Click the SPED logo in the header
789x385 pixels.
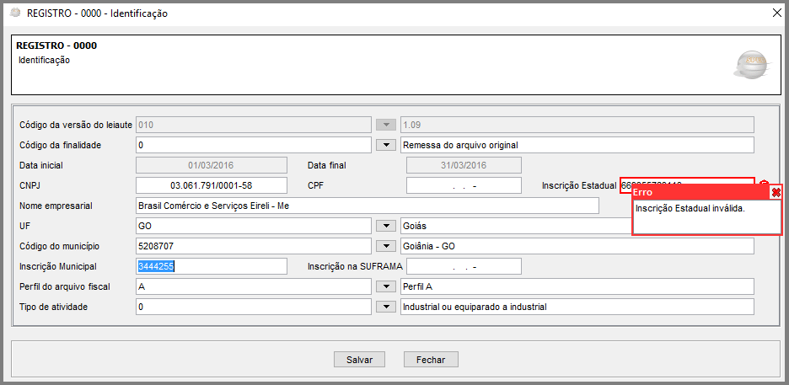click(x=749, y=65)
